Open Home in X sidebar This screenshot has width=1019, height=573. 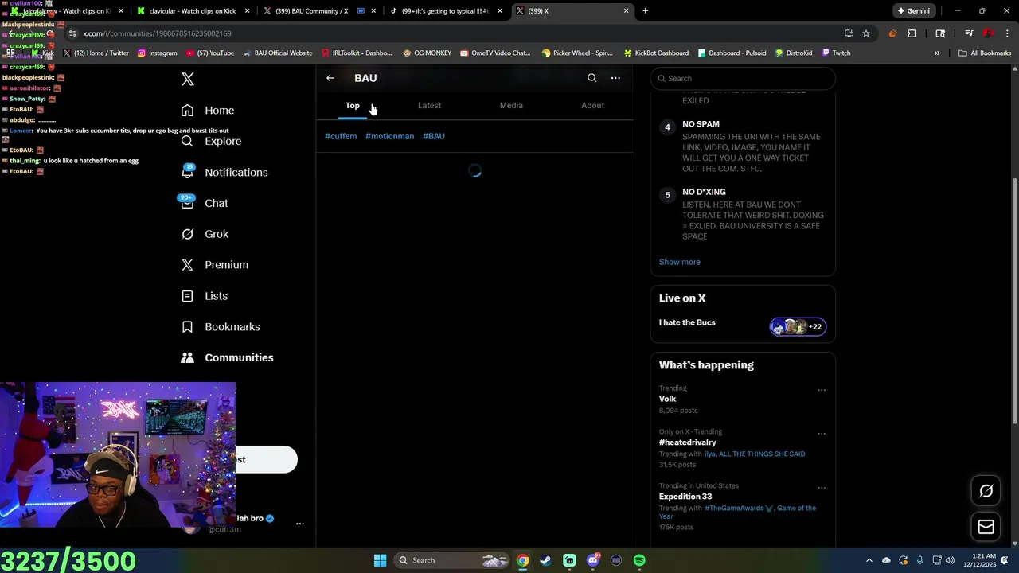pyautogui.click(x=208, y=111)
